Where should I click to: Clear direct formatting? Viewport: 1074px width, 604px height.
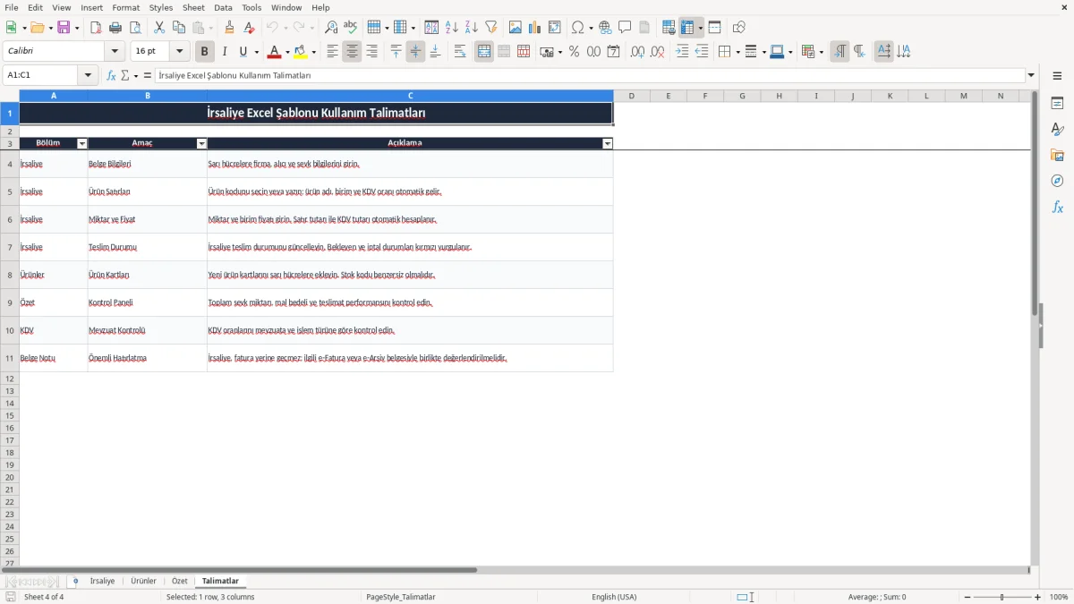pos(250,28)
